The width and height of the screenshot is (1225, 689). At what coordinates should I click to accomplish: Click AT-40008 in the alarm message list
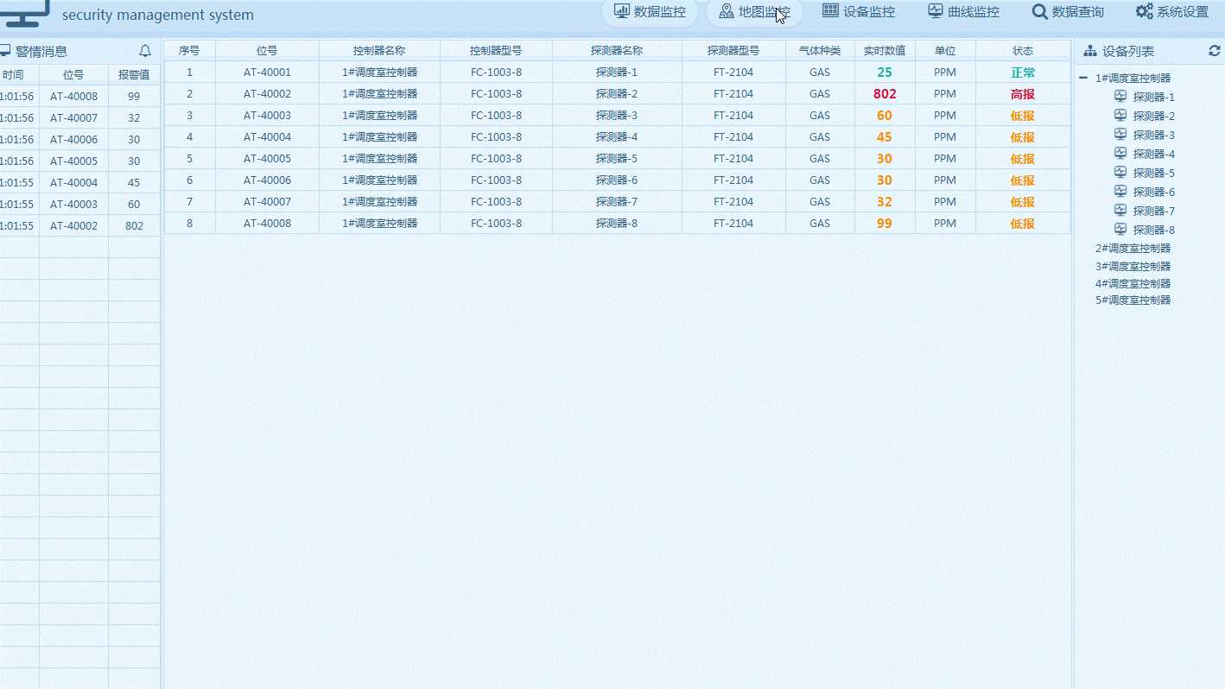click(x=73, y=97)
